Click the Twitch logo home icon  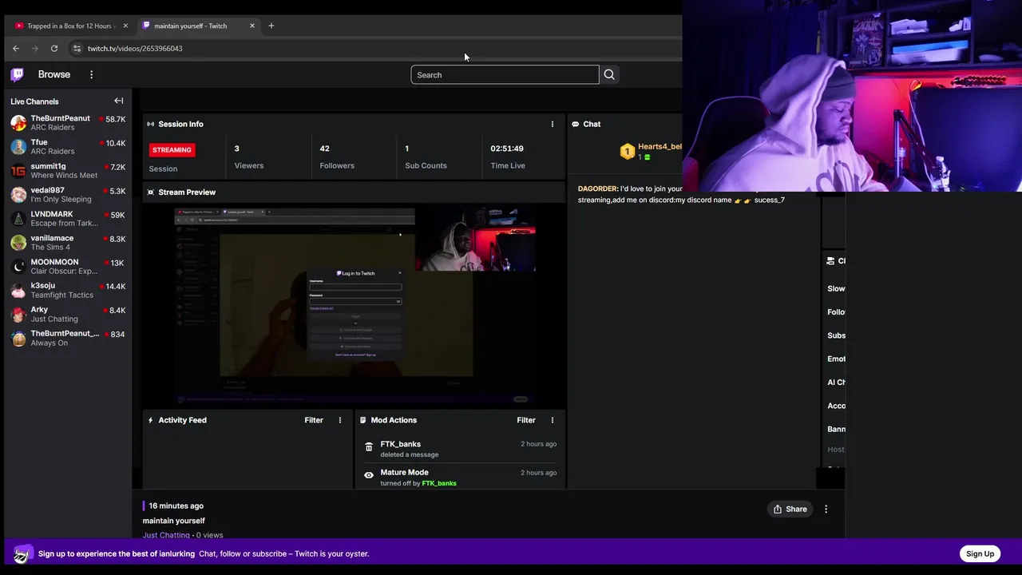coord(17,74)
